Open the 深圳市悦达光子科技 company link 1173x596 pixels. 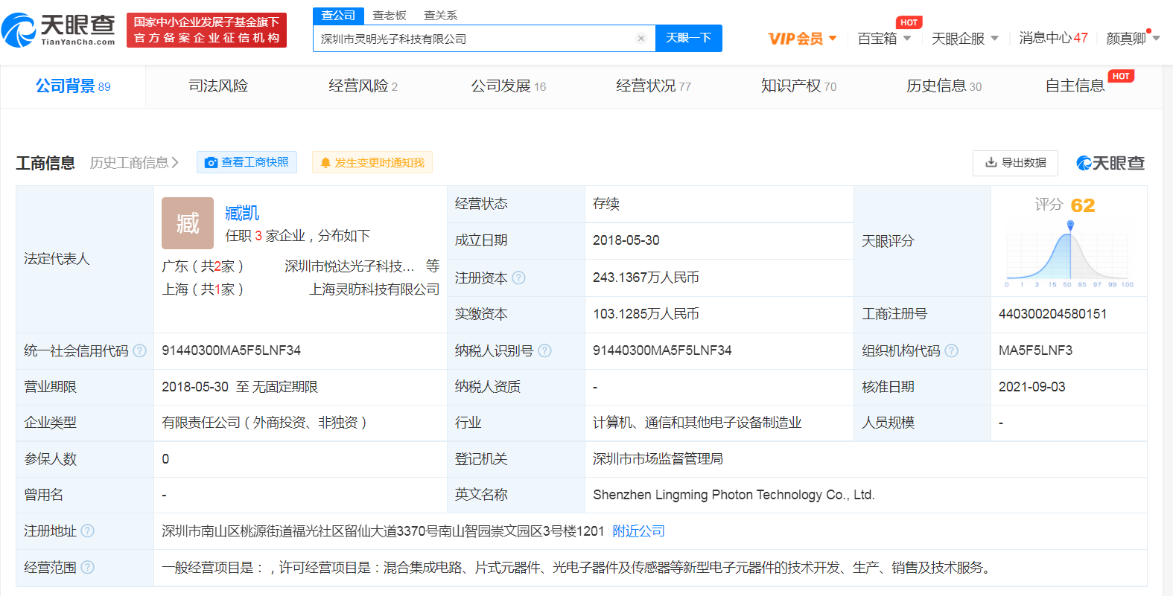349,266
